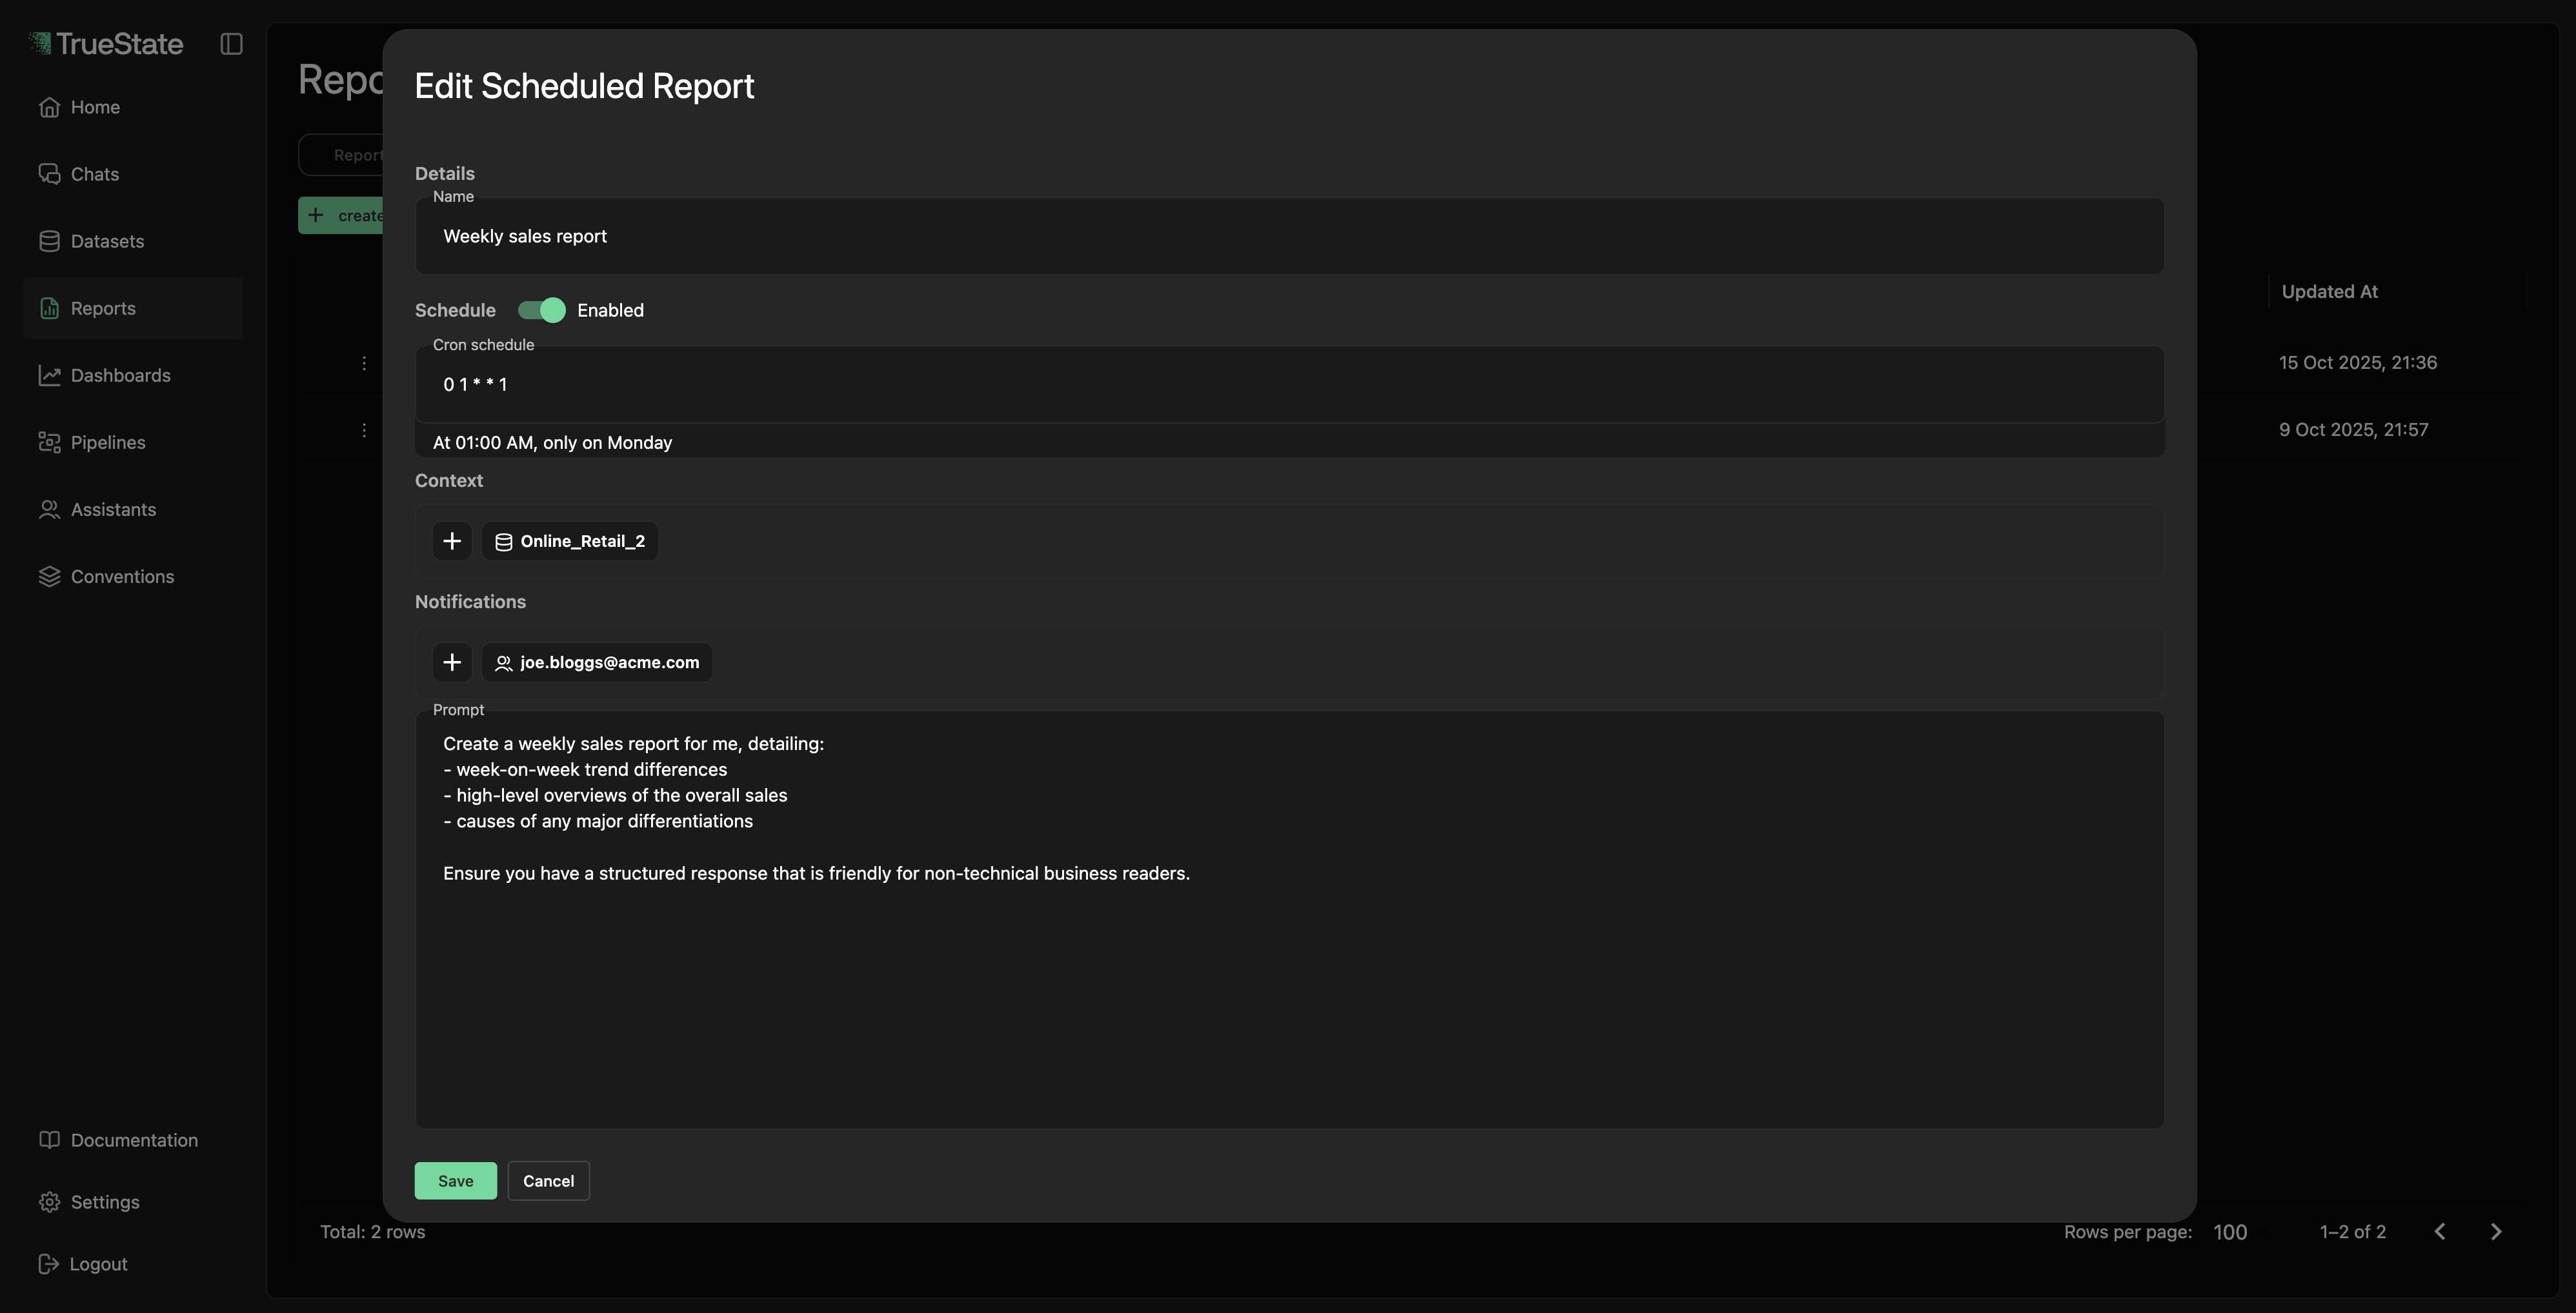Open first row's three-dot menu

click(364, 364)
